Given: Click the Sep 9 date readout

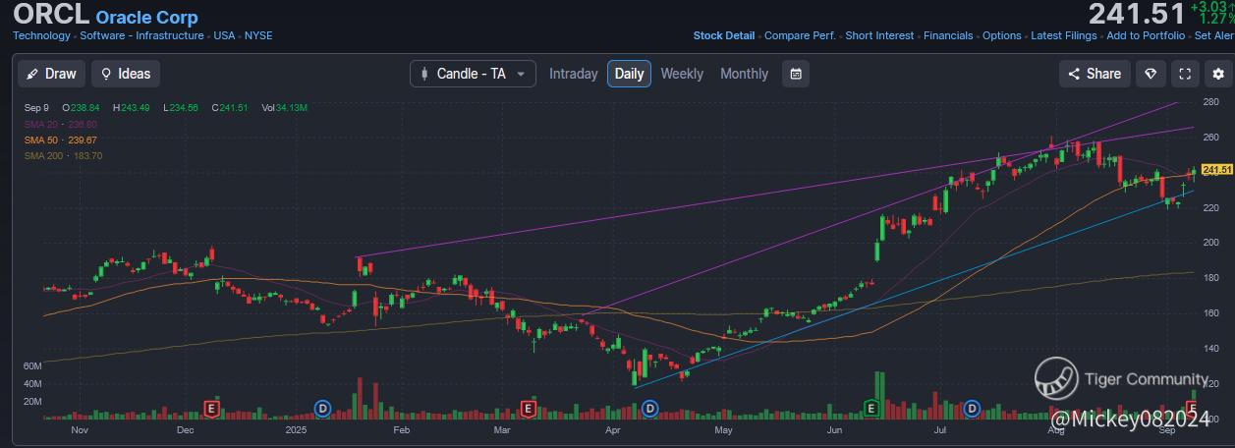Looking at the screenshot, I should (36, 108).
